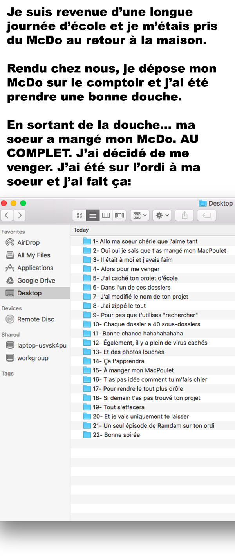Viewport: 235px width, 556px height.
Task: Select folder '15- À manger mon MacPoulet'
Action: click(x=153, y=370)
